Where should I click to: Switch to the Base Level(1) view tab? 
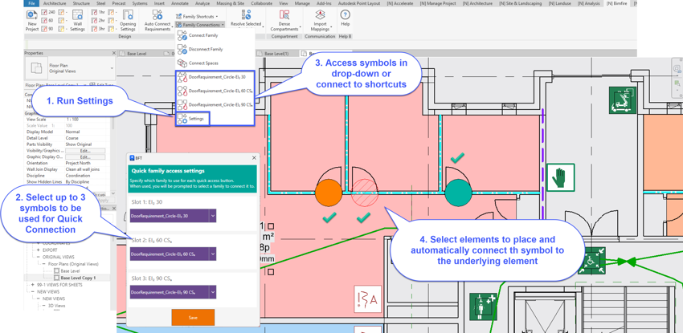click(277, 54)
